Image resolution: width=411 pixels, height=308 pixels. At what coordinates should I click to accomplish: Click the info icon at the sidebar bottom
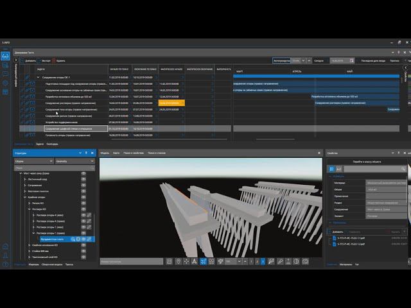click(x=5, y=264)
